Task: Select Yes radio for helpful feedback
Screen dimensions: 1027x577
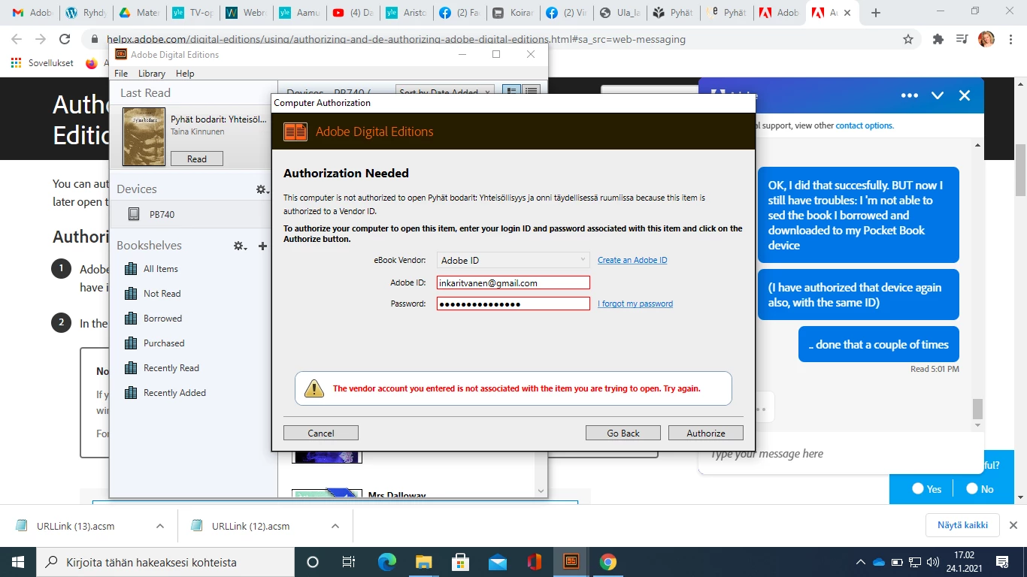Action: 918,488
